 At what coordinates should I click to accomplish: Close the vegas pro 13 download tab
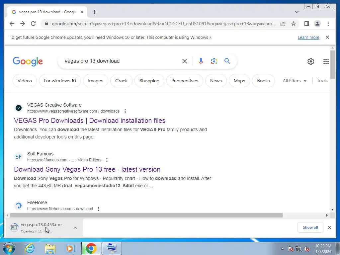82,12
